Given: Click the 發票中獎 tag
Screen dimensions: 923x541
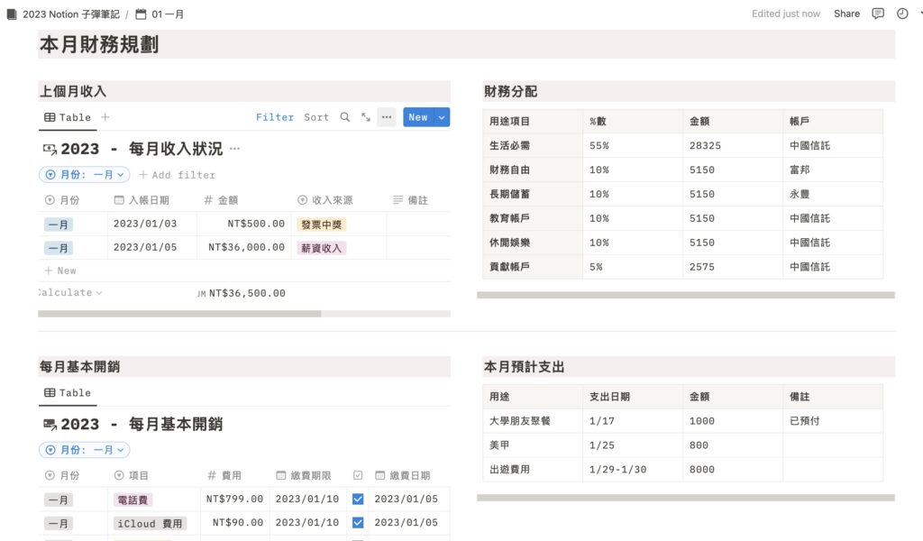Looking at the screenshot, I should tap(322, 225).
